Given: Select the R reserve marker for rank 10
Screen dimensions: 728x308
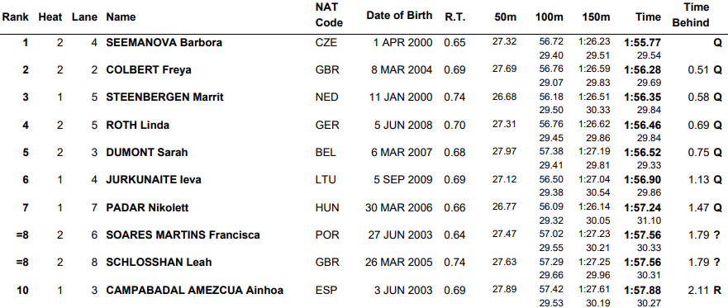Looking at the screenshot, I should click(x=718, y=291).
